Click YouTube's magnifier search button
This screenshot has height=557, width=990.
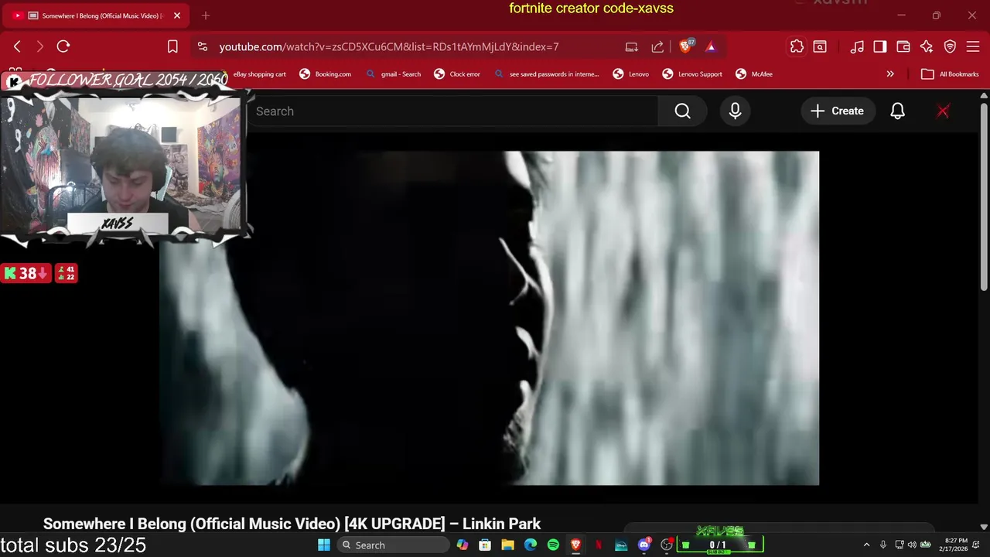[682, 111]
